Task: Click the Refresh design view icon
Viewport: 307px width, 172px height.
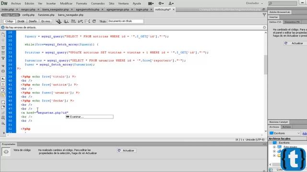Action: pyautogui.click(x=94, y=21)
